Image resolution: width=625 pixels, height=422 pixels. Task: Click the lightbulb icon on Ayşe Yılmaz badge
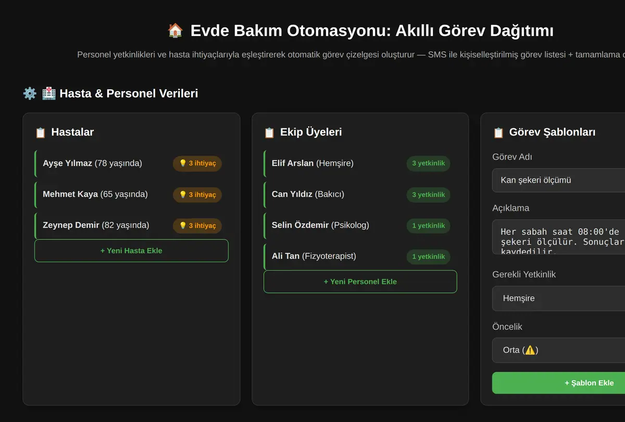click(x=183, y=163)
